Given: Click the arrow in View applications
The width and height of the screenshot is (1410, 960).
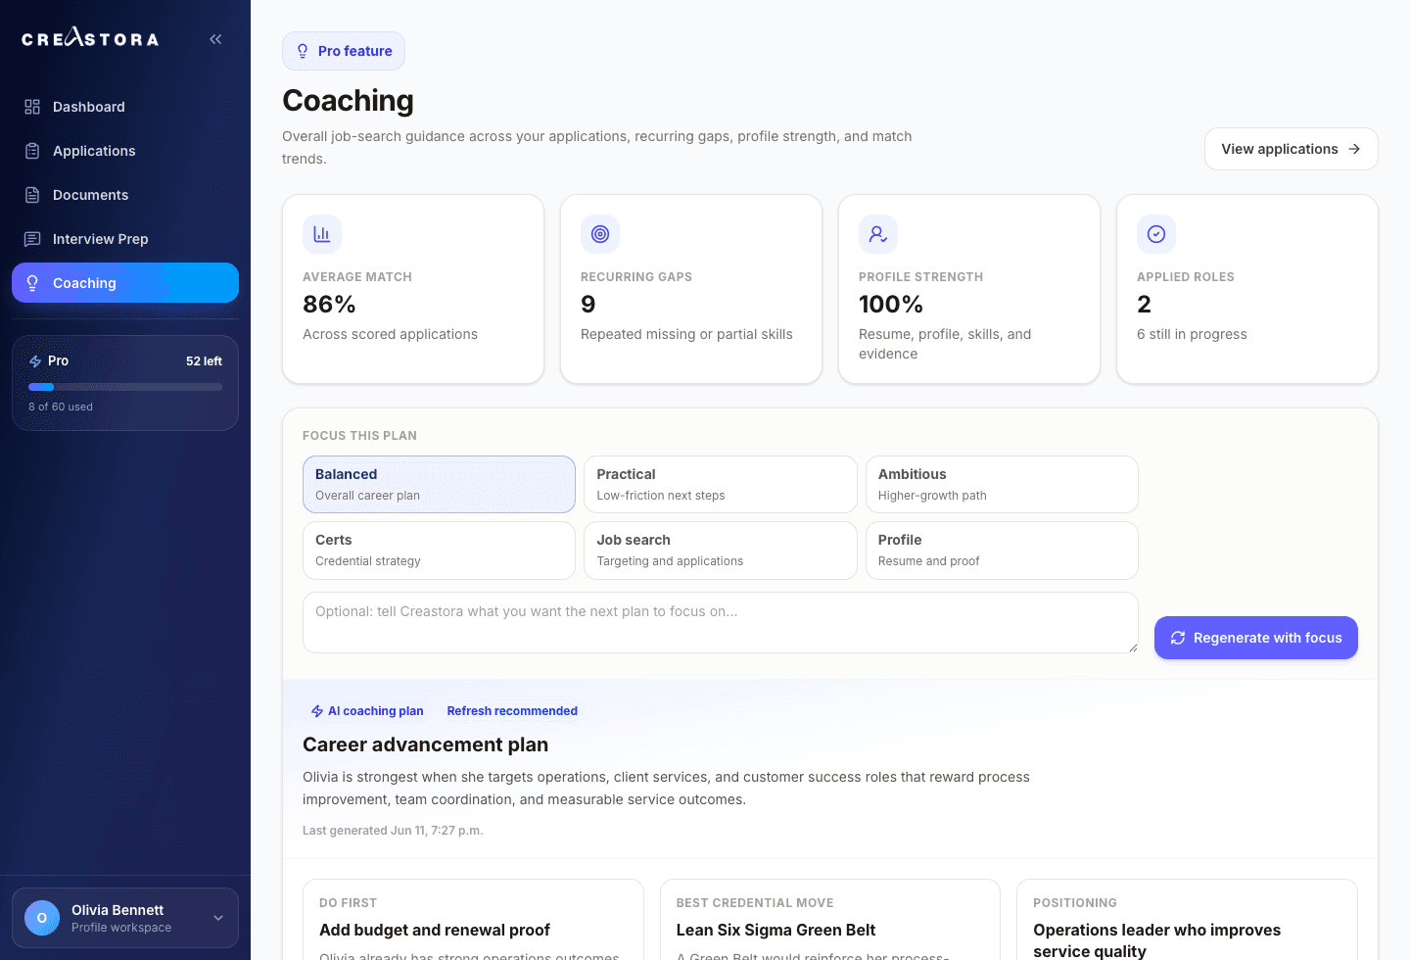Looking at the screenshot, I should (x=1354, y=149).
